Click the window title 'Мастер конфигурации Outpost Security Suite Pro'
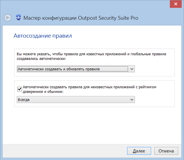The width and height of the screenshot is (184, 160). pyautogui.click(x=81, y=18)
